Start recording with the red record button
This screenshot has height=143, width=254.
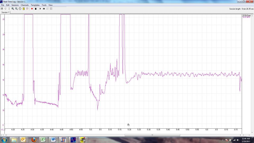click(32, 9)
